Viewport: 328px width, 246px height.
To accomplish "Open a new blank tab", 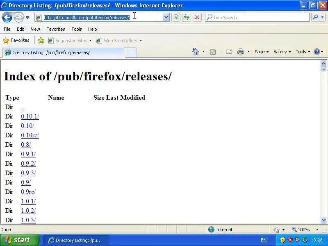I will (x=131, y=52).
